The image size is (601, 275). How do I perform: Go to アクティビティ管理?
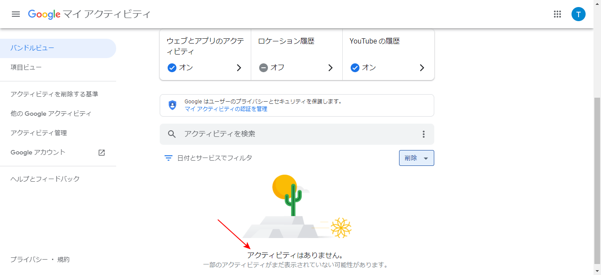tap(58, 133)
